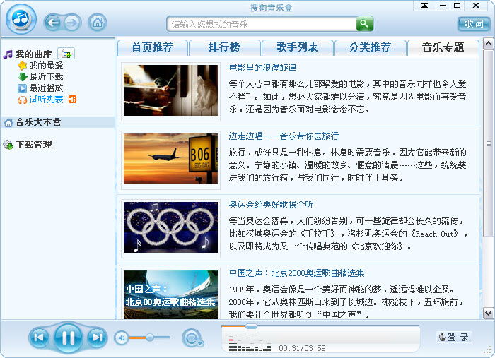
Task: Click the 00:31/03:59 playback time display
Action: 302,348
